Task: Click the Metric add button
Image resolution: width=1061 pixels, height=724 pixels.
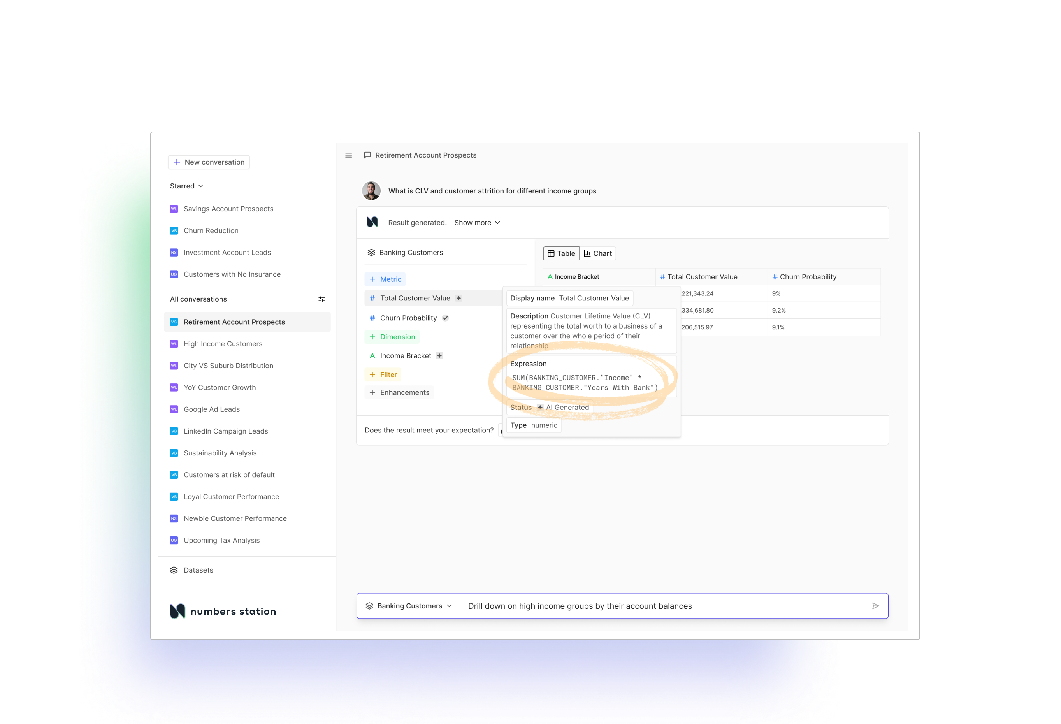Action: point(385,279)
